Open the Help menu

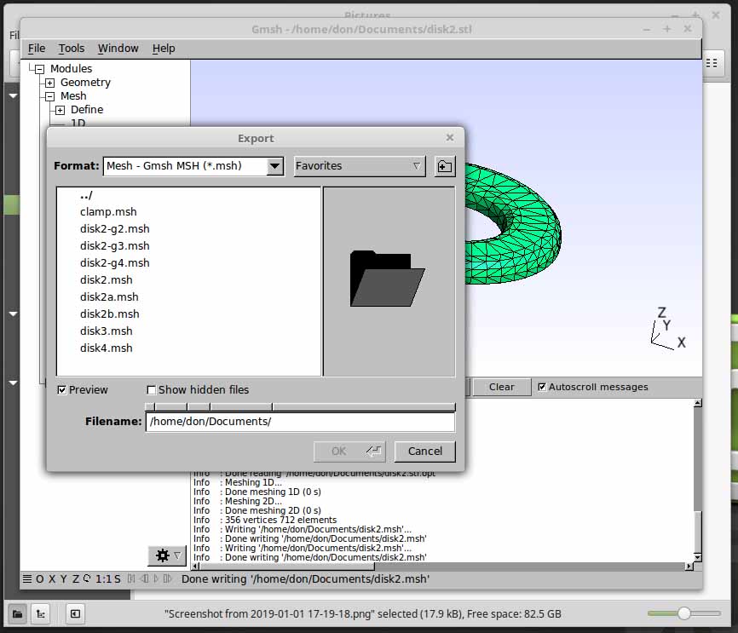click(164, 48)
